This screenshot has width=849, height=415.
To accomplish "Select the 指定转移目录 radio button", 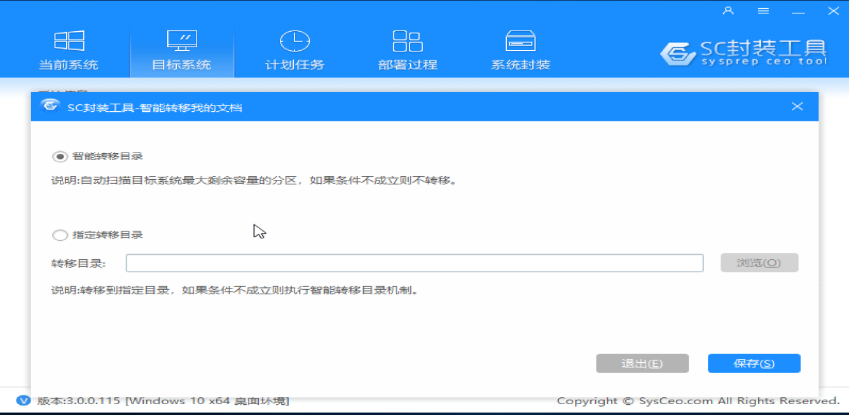I will (60, 235).
